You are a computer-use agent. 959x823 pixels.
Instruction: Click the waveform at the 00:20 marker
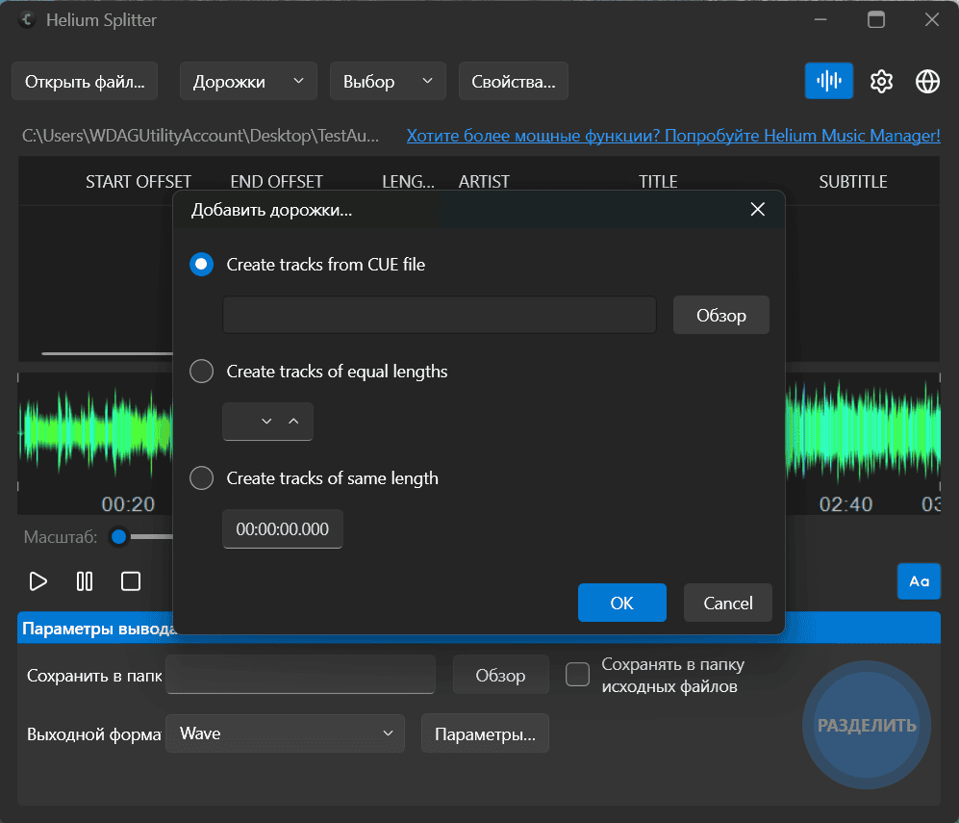128,504
